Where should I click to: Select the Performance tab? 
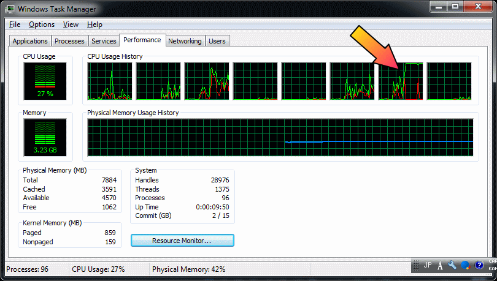tap(142, 40)
